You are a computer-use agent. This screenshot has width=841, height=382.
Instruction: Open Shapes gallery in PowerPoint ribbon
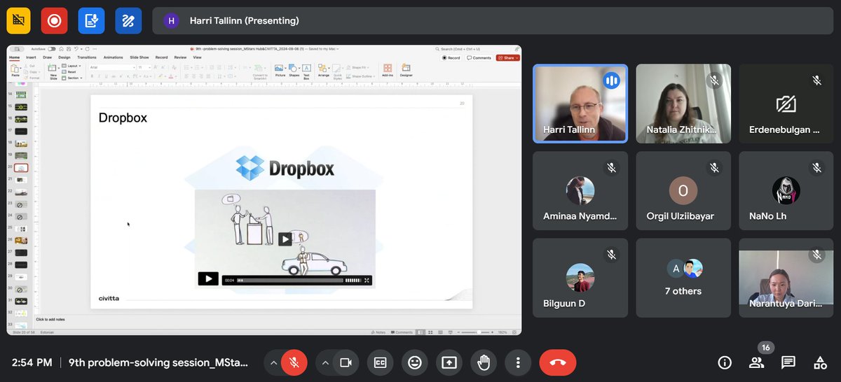tap(294, 71)
